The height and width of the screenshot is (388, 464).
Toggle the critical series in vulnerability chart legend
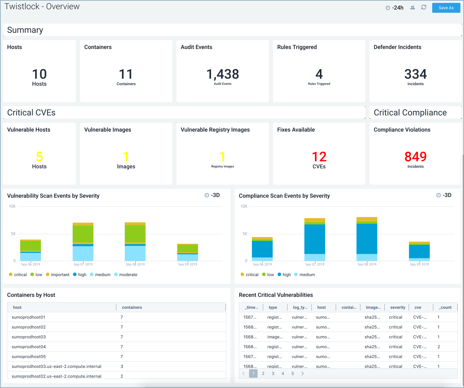(18, 274)
